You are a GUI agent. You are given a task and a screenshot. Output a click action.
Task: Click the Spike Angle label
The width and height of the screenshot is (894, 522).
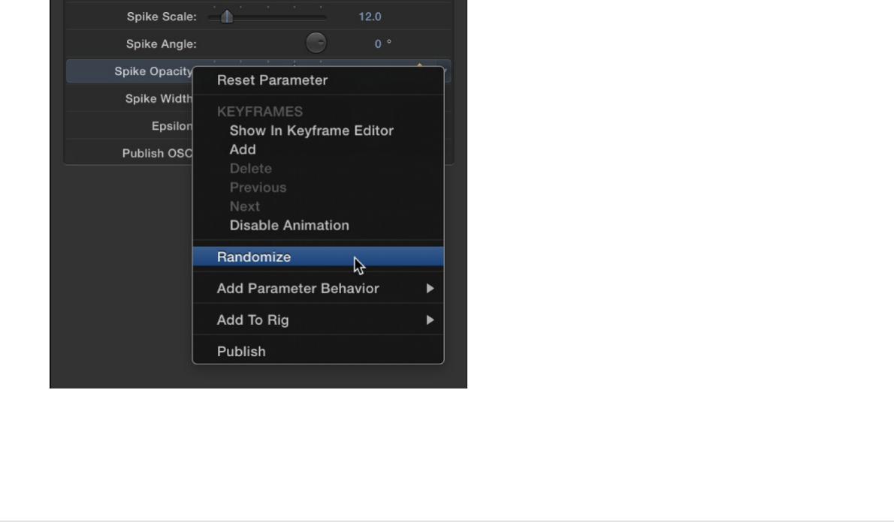pos(162,43)
